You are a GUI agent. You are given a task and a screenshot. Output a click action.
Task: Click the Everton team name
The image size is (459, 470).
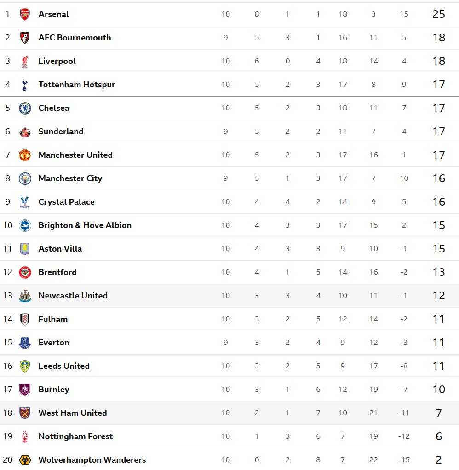[54, 343]
